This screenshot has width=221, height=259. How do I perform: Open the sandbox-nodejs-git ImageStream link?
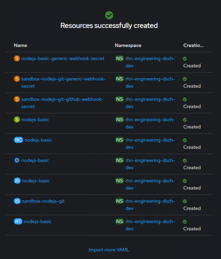click(x=43, y=201)
